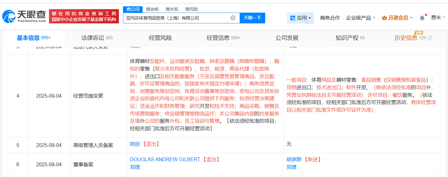Click the 应用 grid icon
Screen dimensions: 448x177
point(292,18)
